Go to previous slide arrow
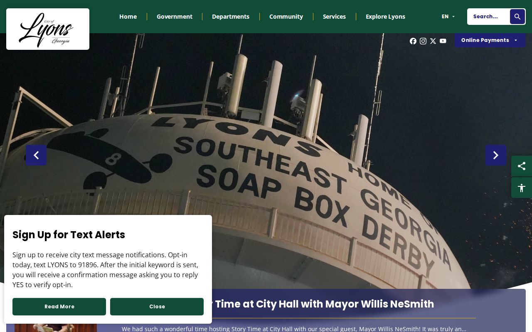The height and width of the screenshot is (332, 532). (36, 155)
